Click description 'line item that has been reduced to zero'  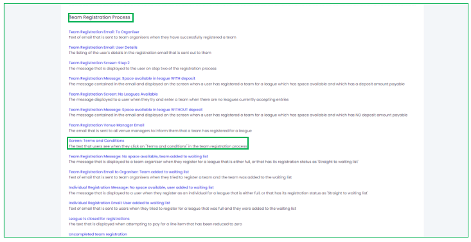point(156,224)
